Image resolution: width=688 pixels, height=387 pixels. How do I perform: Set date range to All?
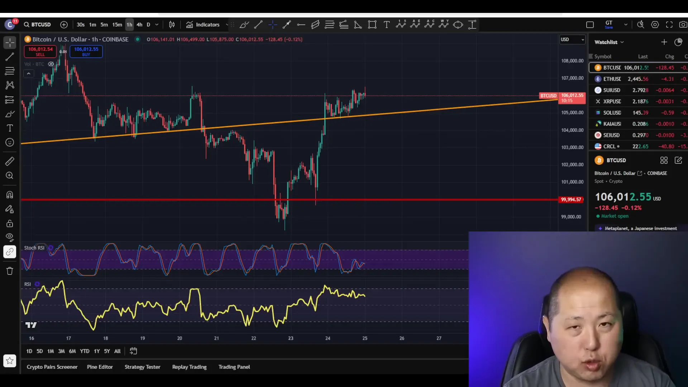(x=117, y=351)
